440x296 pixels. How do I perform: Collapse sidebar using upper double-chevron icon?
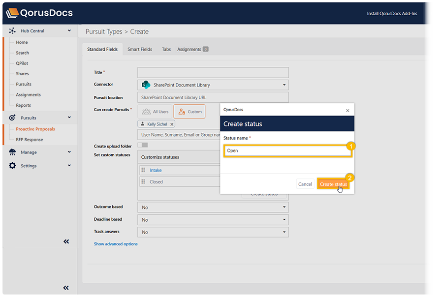pyautogui.click(x=66, y=241)
